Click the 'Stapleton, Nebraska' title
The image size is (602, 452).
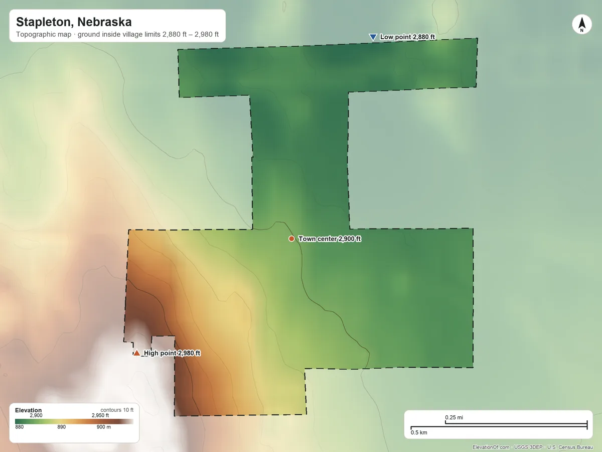[x=74, y=22]
